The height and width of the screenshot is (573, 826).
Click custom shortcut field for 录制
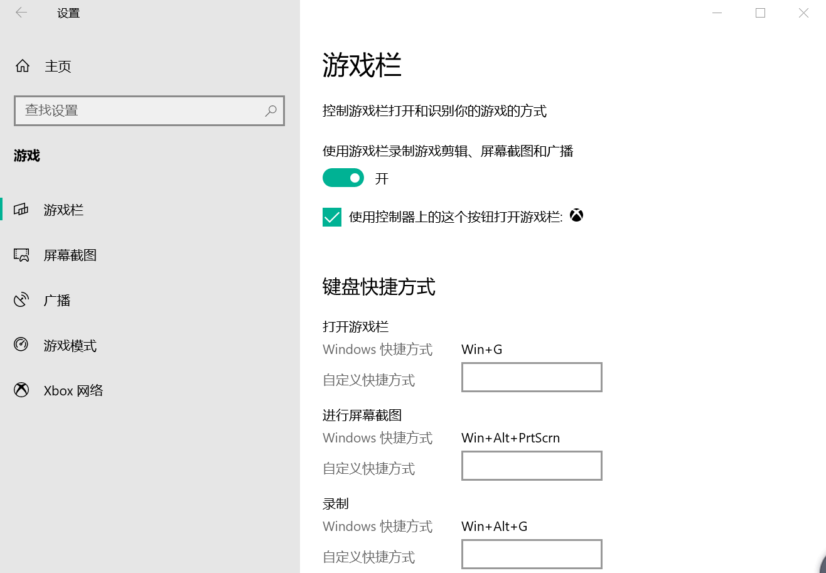click(532, 554)
